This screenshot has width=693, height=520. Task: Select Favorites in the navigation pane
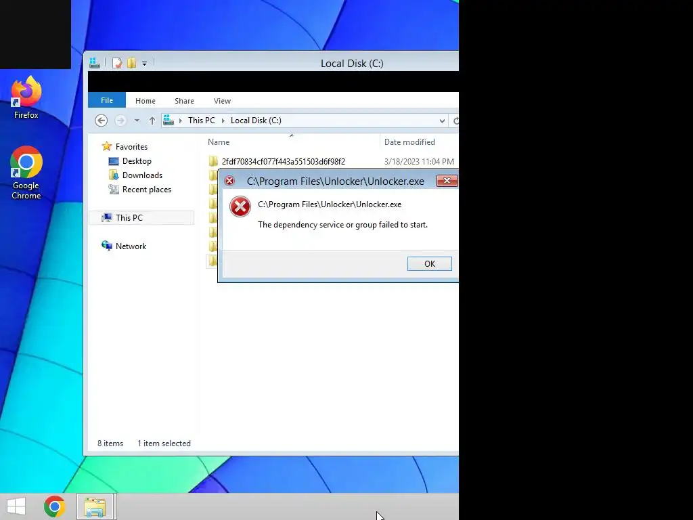131,147
